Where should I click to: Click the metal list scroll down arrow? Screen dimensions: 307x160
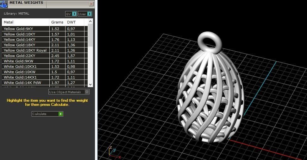(90, 85)
